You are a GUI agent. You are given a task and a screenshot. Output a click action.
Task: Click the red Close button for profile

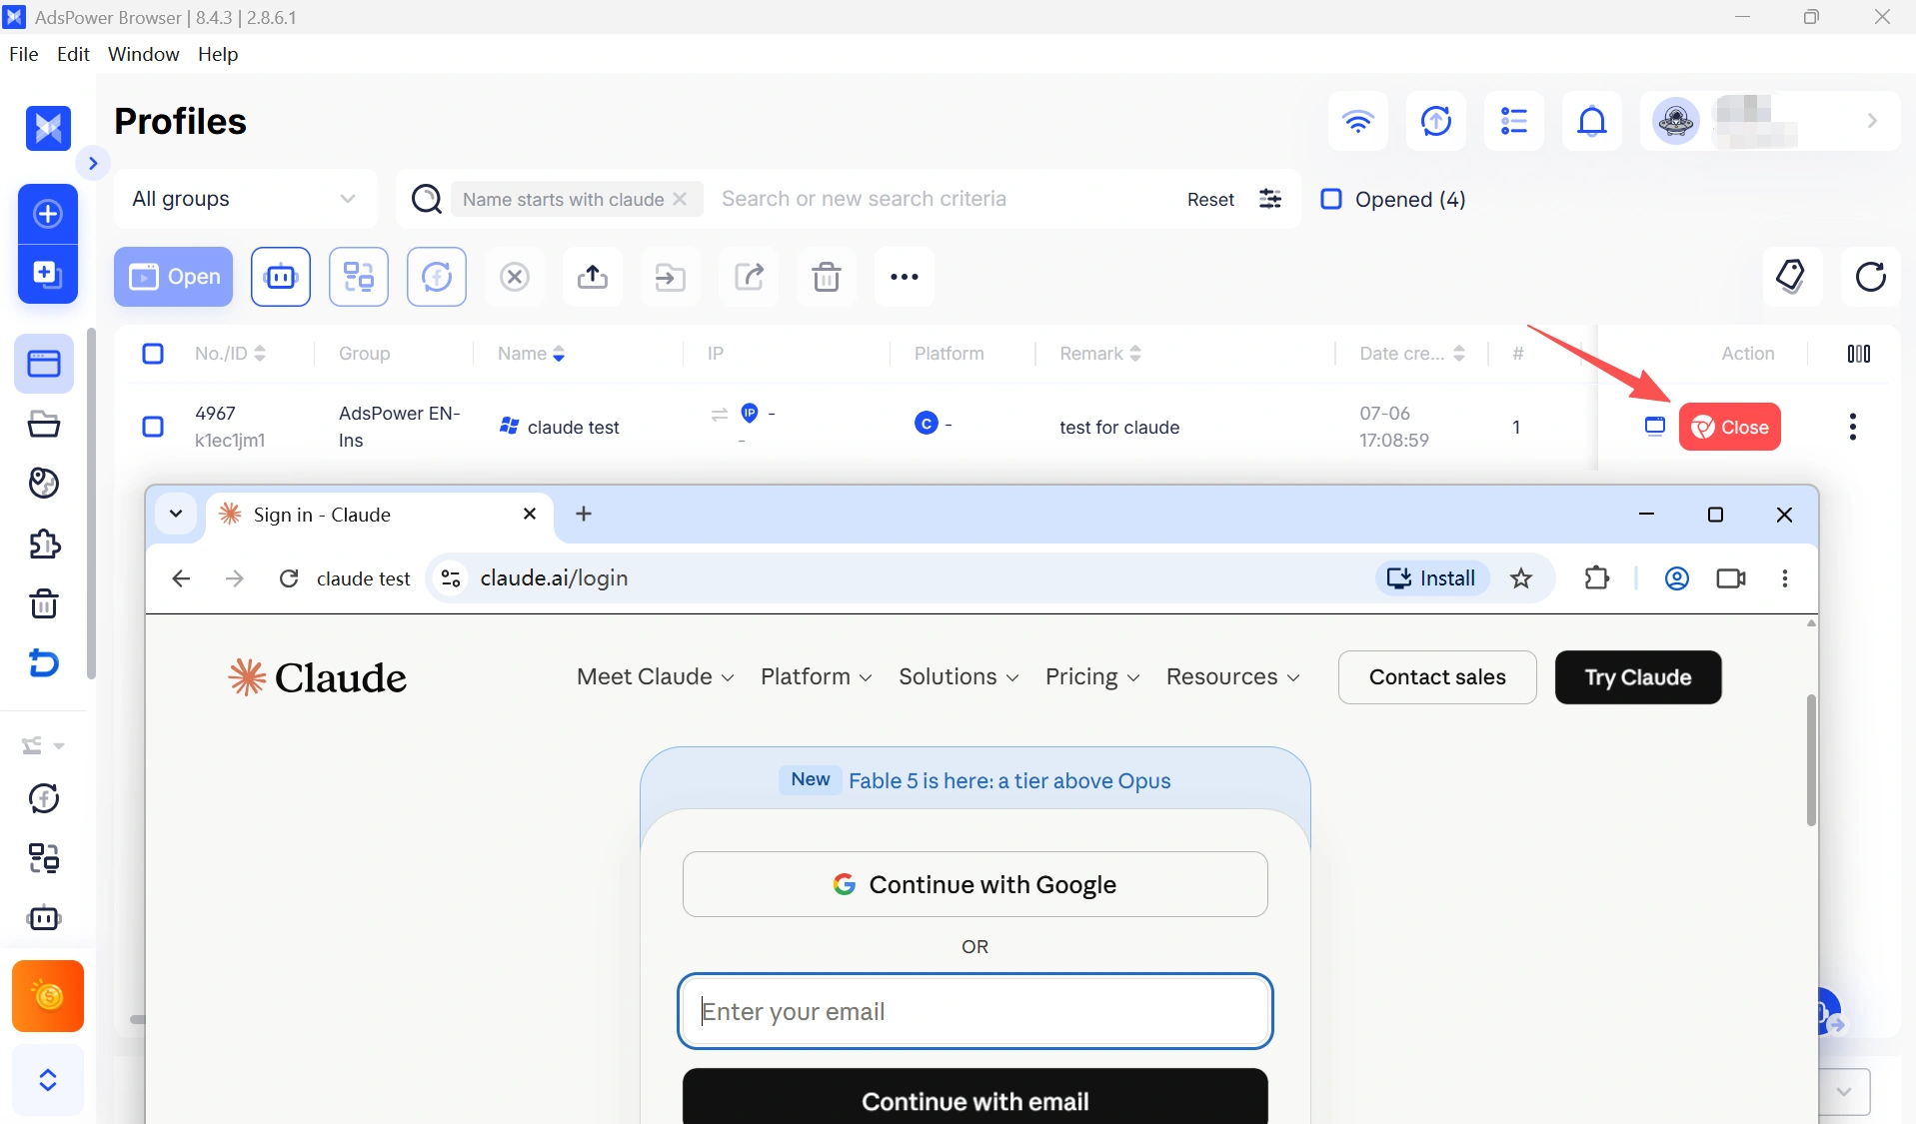coord(1730,427)
